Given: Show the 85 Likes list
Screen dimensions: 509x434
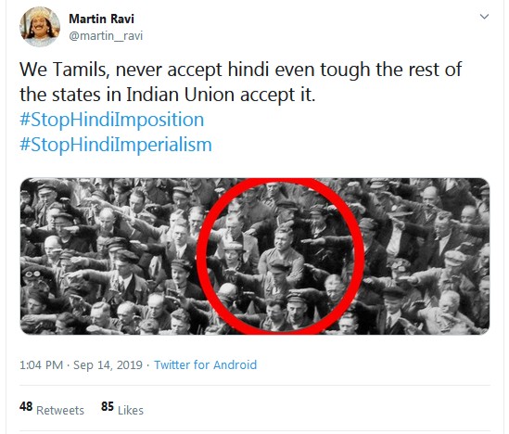Looking at the screenshot, I should [122, 408].
